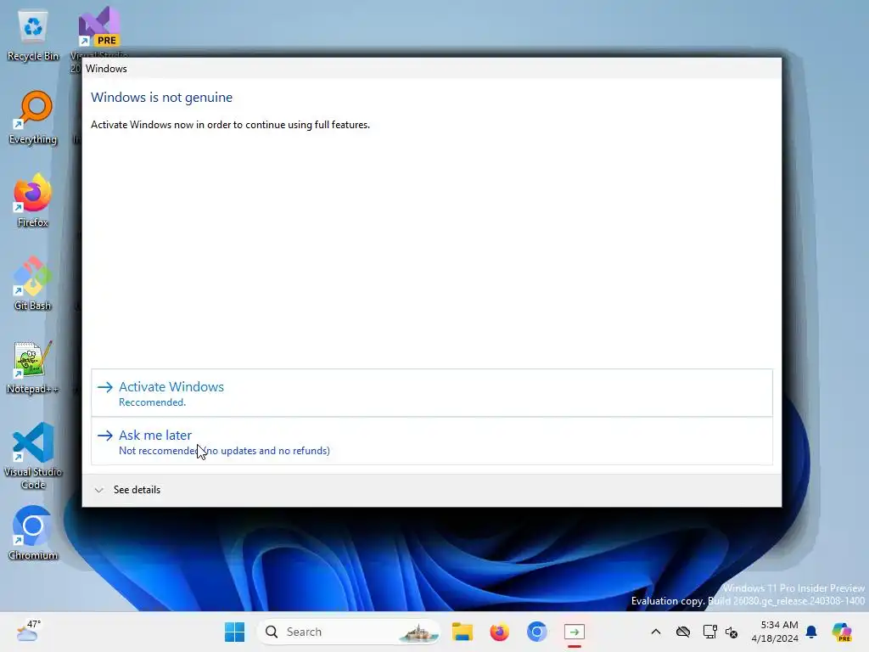The image size is (869, 652).
Task: Open the Chromium desktop shortcut
Action: 33,533
